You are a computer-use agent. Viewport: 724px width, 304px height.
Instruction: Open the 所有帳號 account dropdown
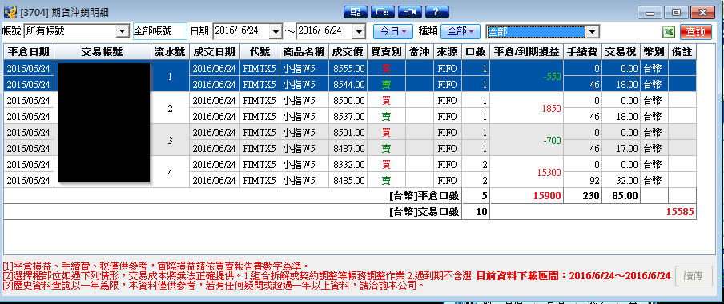pyautogui.click(x=123, y=31)
